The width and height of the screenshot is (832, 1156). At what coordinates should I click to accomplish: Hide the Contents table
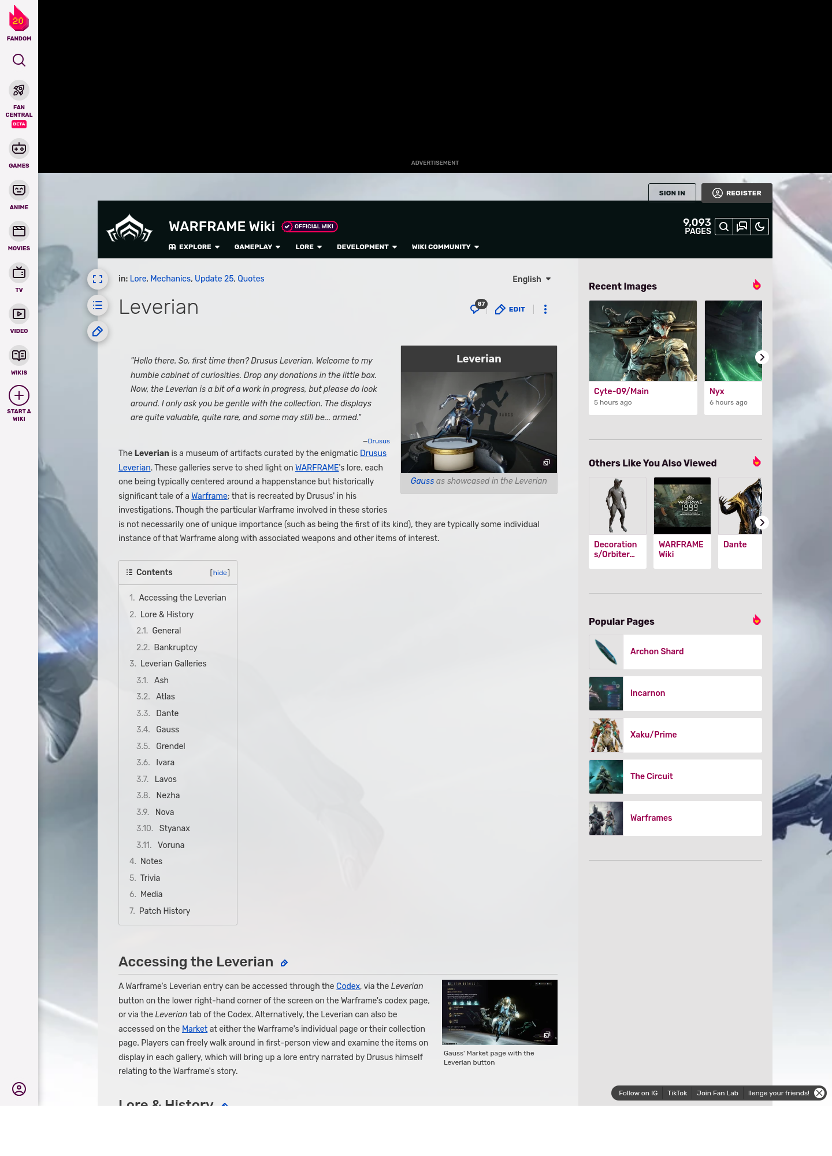pos(220,573)
